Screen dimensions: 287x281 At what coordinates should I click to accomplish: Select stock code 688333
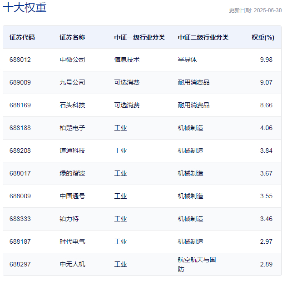pyautogui.click(x=20, y=219)
